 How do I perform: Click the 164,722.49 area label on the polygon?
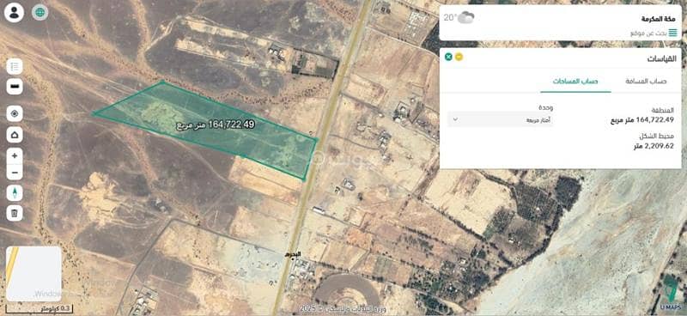[x=216, y=125]
